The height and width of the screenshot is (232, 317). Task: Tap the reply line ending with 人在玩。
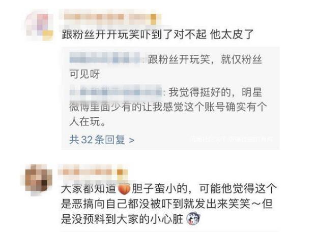click(88, 121)
